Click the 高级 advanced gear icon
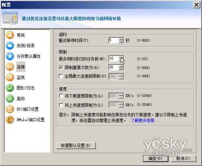202x166 pixels. click(x=10, y=99)
